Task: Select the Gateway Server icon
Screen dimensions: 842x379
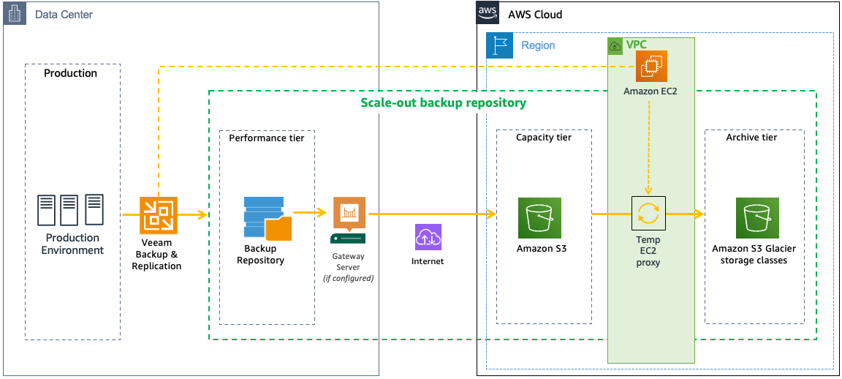Action: click(x=348, y=220)
